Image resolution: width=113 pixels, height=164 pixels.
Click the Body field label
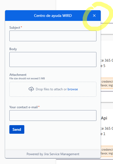[13, 49]
